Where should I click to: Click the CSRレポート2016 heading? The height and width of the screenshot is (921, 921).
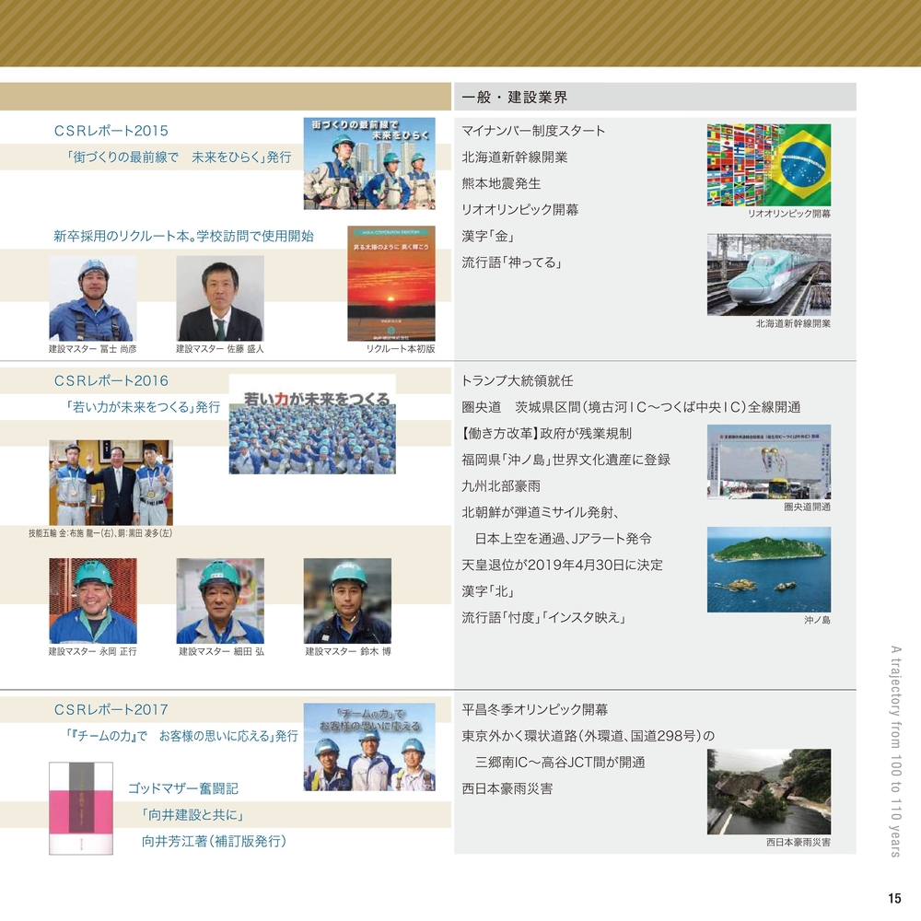coord(111,380)
